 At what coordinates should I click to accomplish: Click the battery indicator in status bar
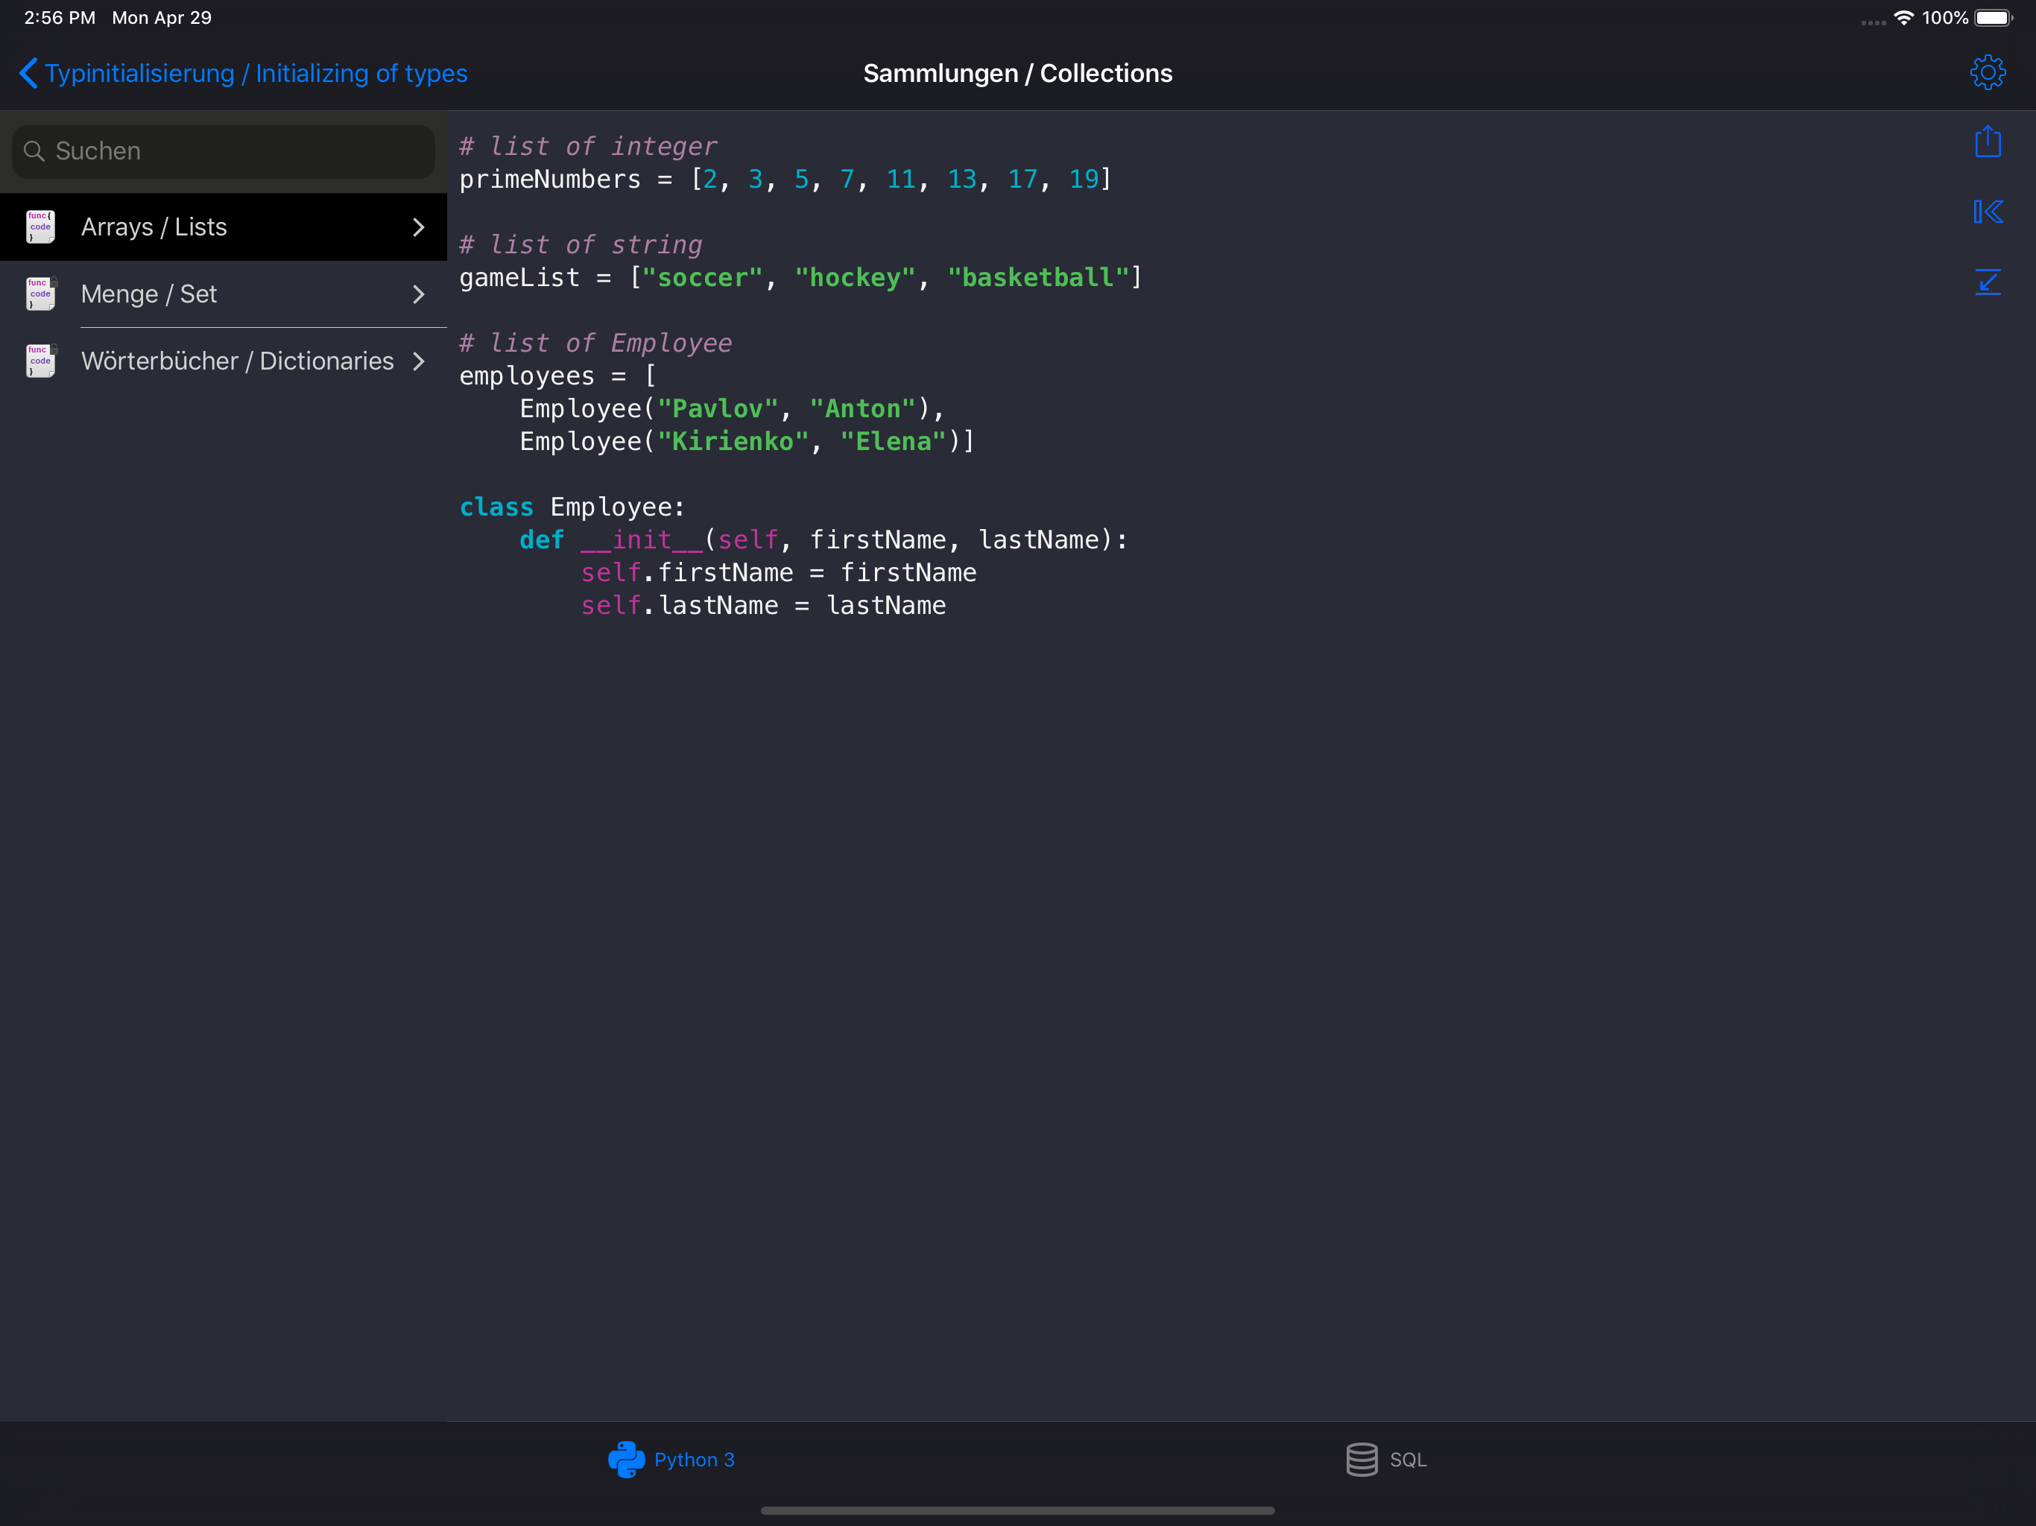[x=1993, y=17]
